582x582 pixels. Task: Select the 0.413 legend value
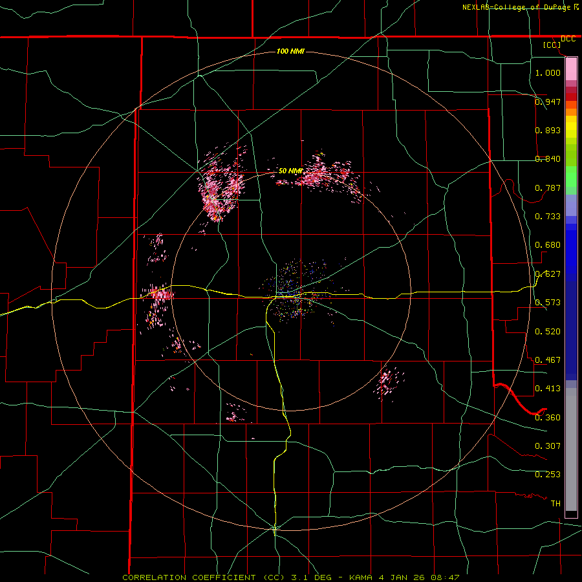click(x=548, y=389)
